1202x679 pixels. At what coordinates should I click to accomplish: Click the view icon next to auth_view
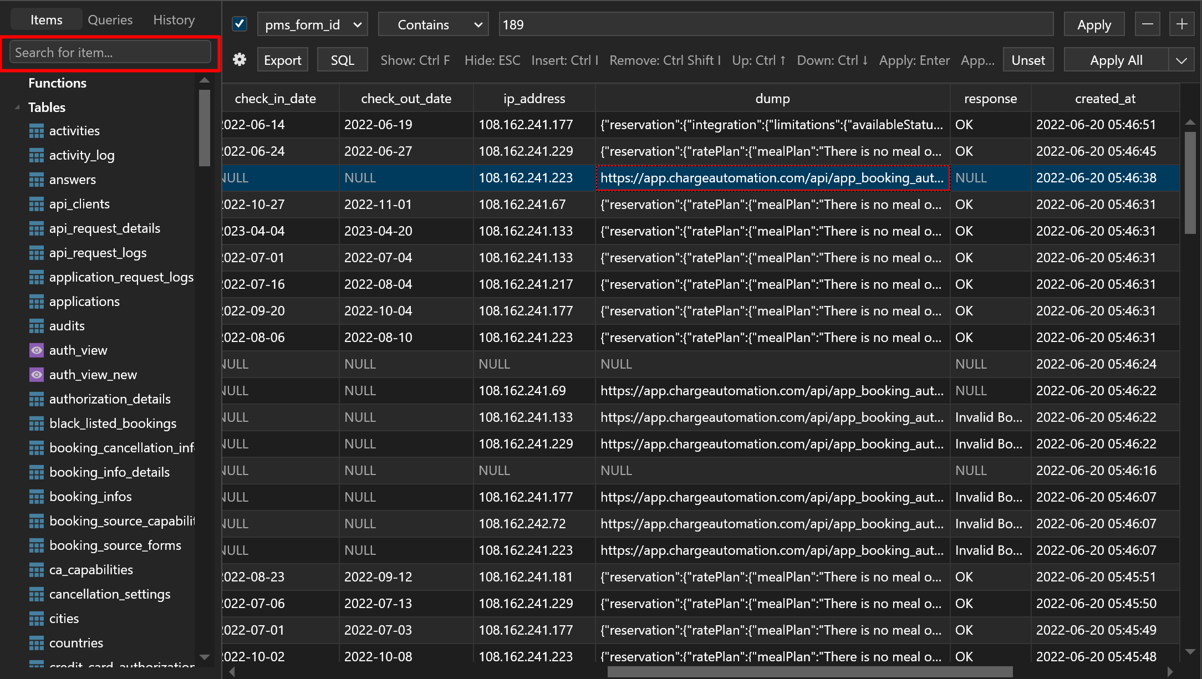click(x=37, y=350)
